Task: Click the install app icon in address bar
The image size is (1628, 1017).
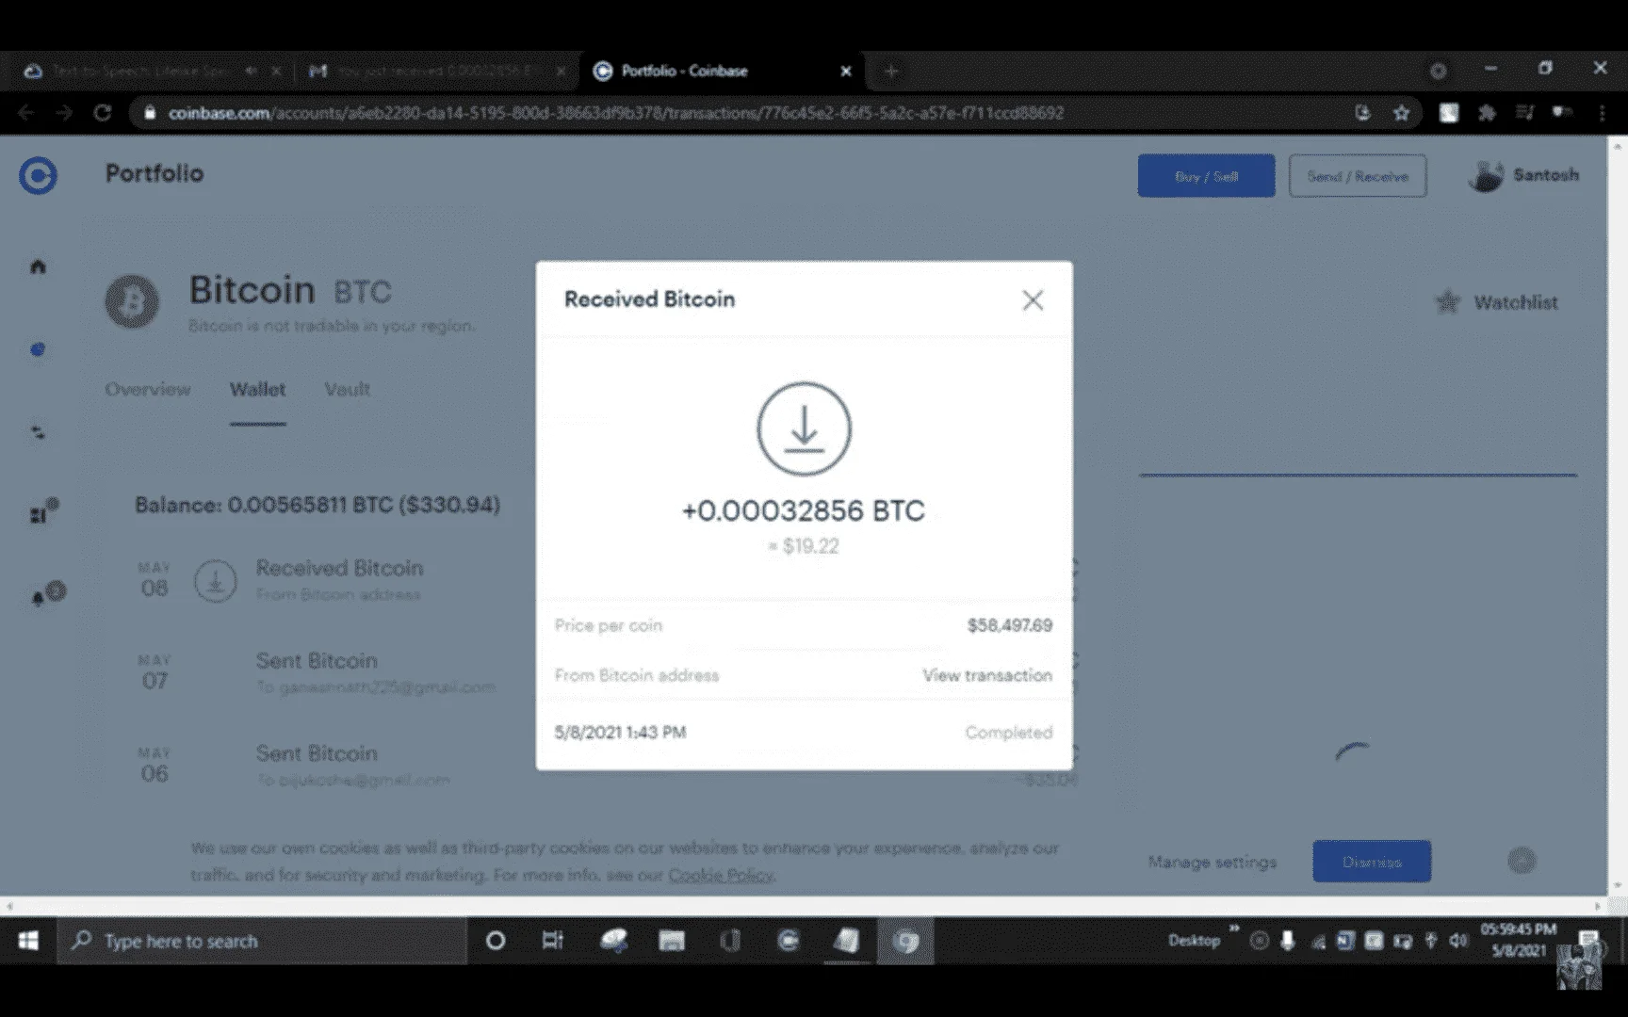Action: (x=1362, y=113)
